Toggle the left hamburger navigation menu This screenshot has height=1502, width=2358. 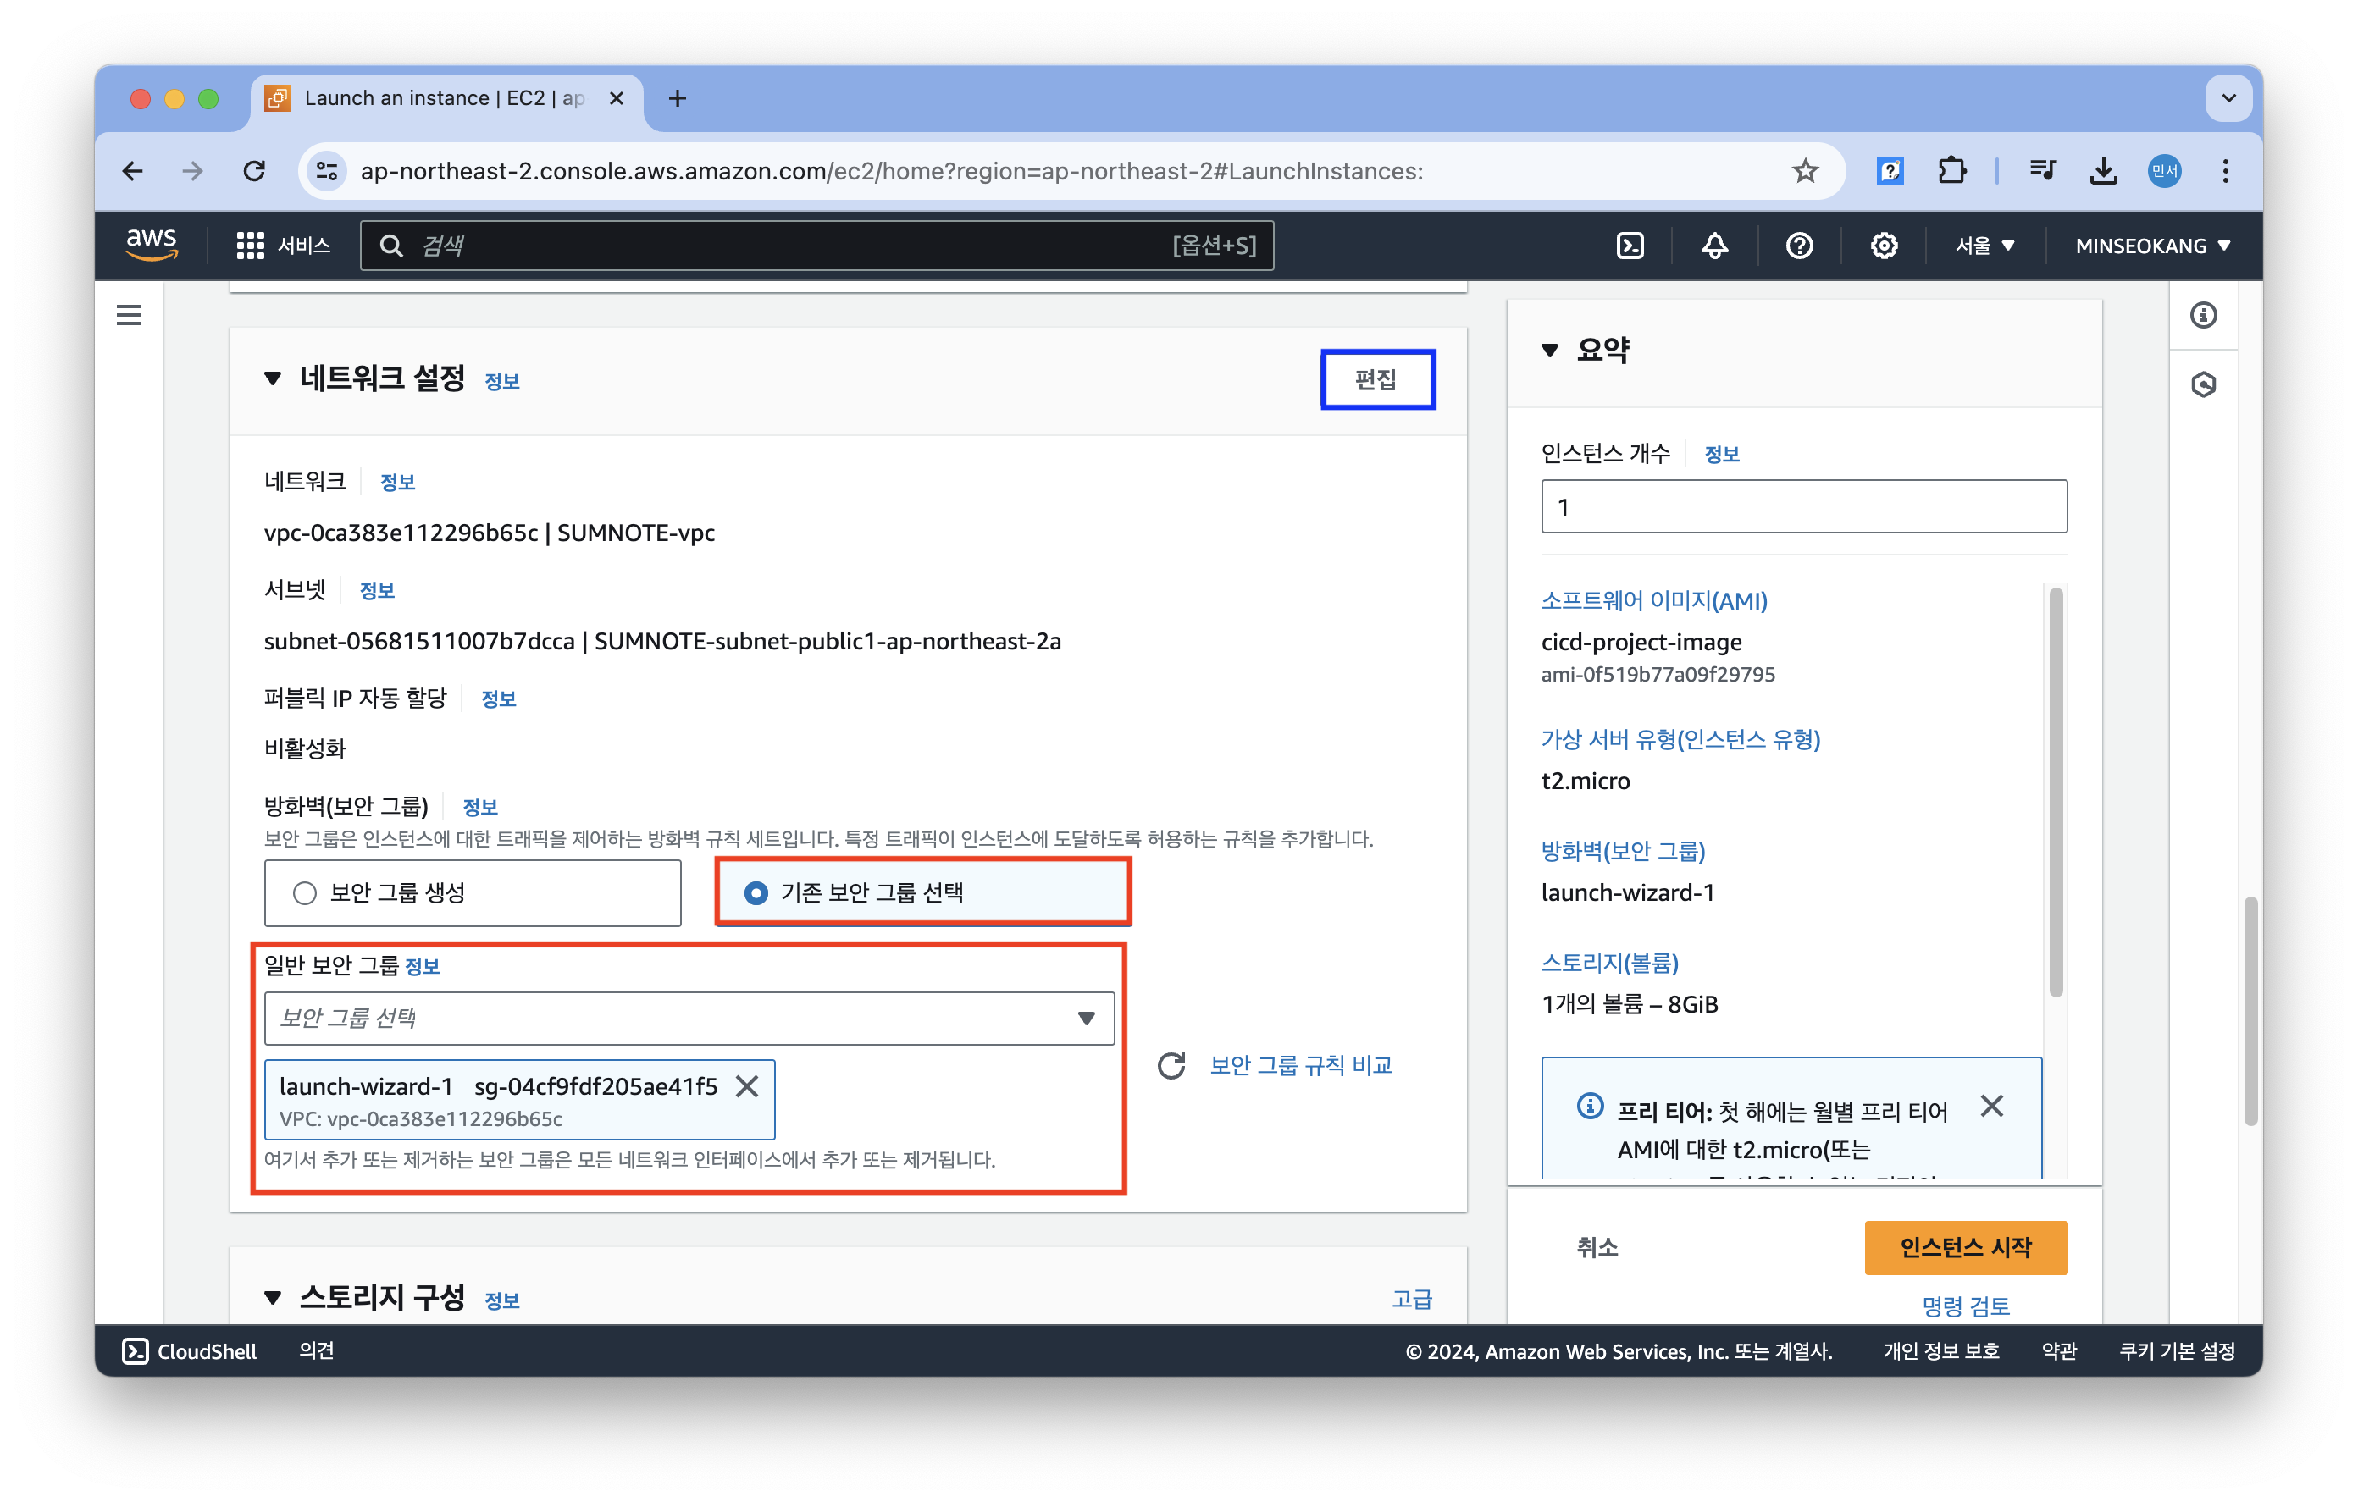coord(128,315)
